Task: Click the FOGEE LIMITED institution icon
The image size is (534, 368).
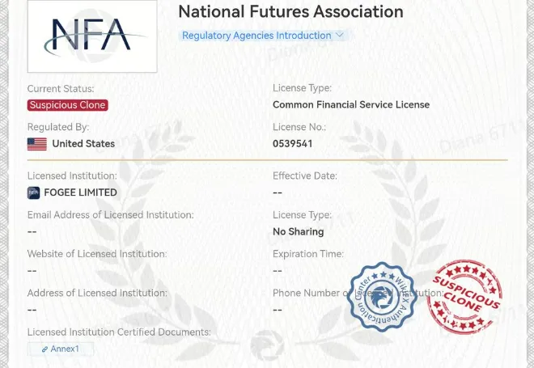Action: coord(33,192)
